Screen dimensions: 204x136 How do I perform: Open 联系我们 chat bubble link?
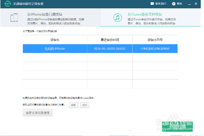[158, 4]
